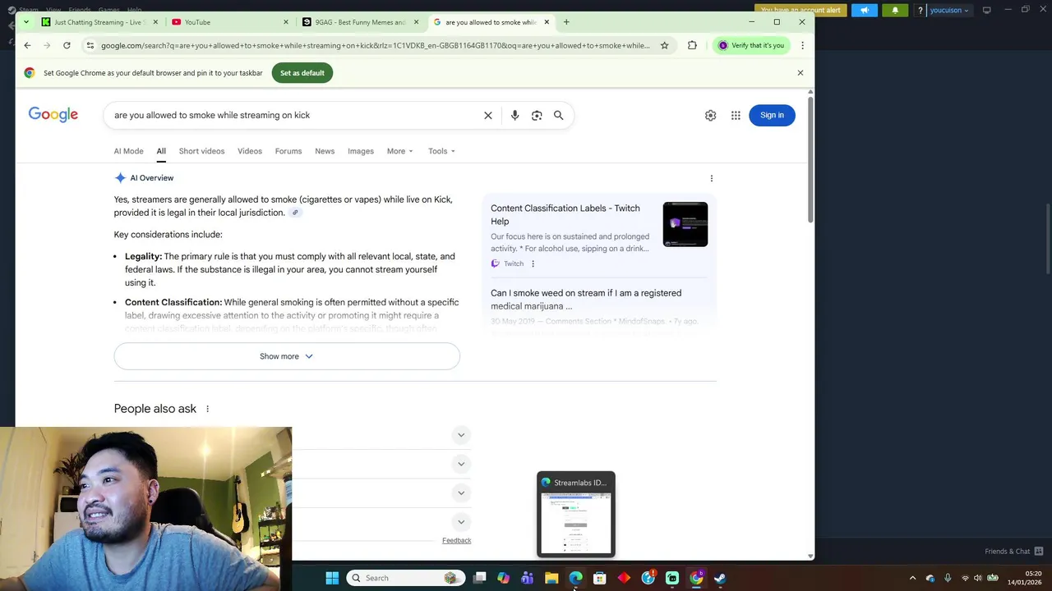Click the link icon after local jurisdiction
The height and width of the screenshot is (591, 1052).
tap(295, 213)
